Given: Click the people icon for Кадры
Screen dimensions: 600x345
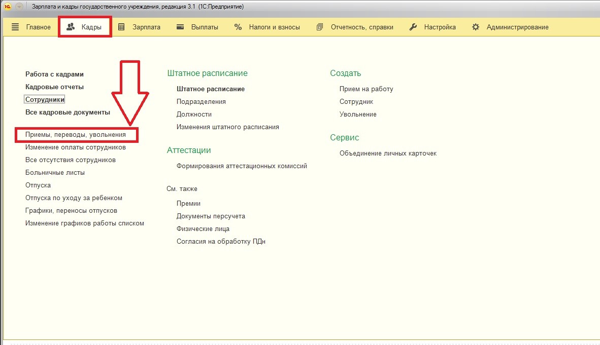Looking at the screenshot, I should [71, 27].
